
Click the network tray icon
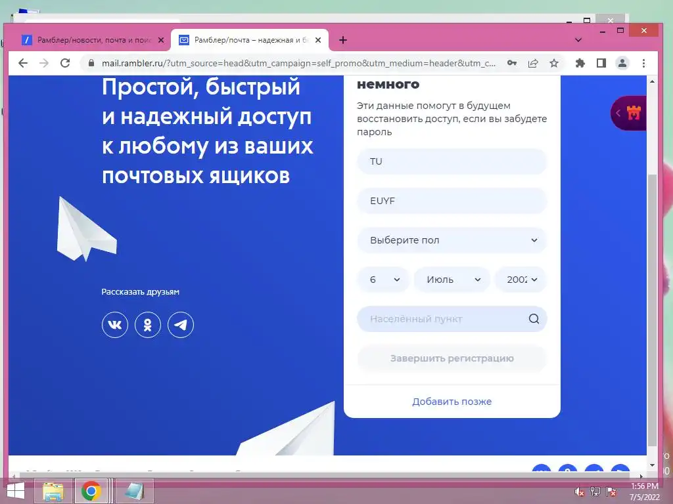point(595,492)
